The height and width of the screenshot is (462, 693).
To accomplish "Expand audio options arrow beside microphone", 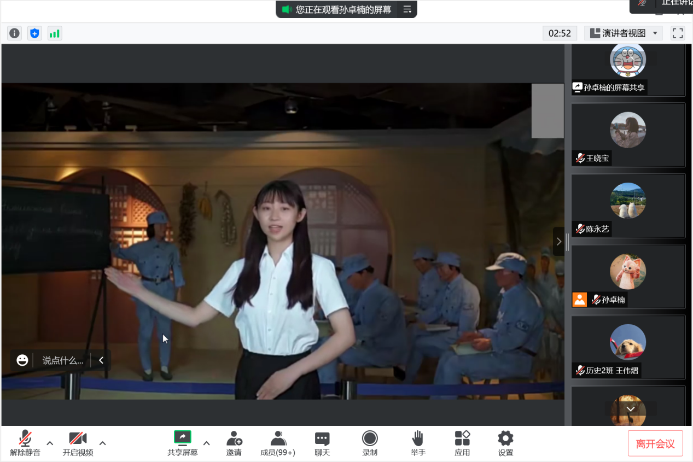I will point(50,443).
